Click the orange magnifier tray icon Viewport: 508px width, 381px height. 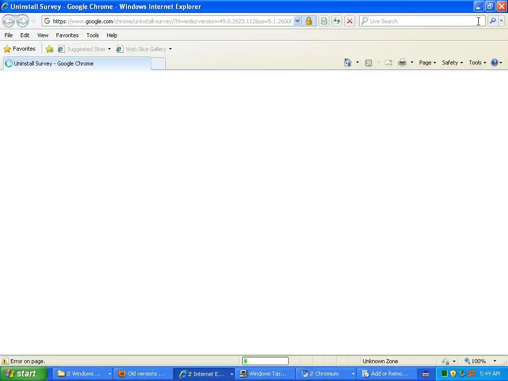coord(471,374)
